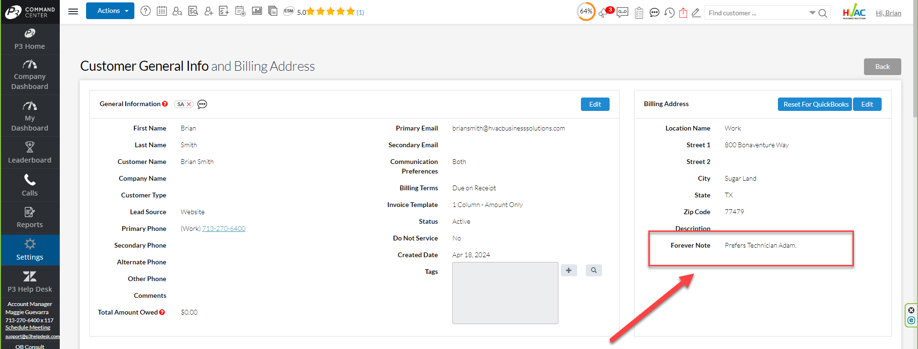Click Edit in the General Information panel

595,104
